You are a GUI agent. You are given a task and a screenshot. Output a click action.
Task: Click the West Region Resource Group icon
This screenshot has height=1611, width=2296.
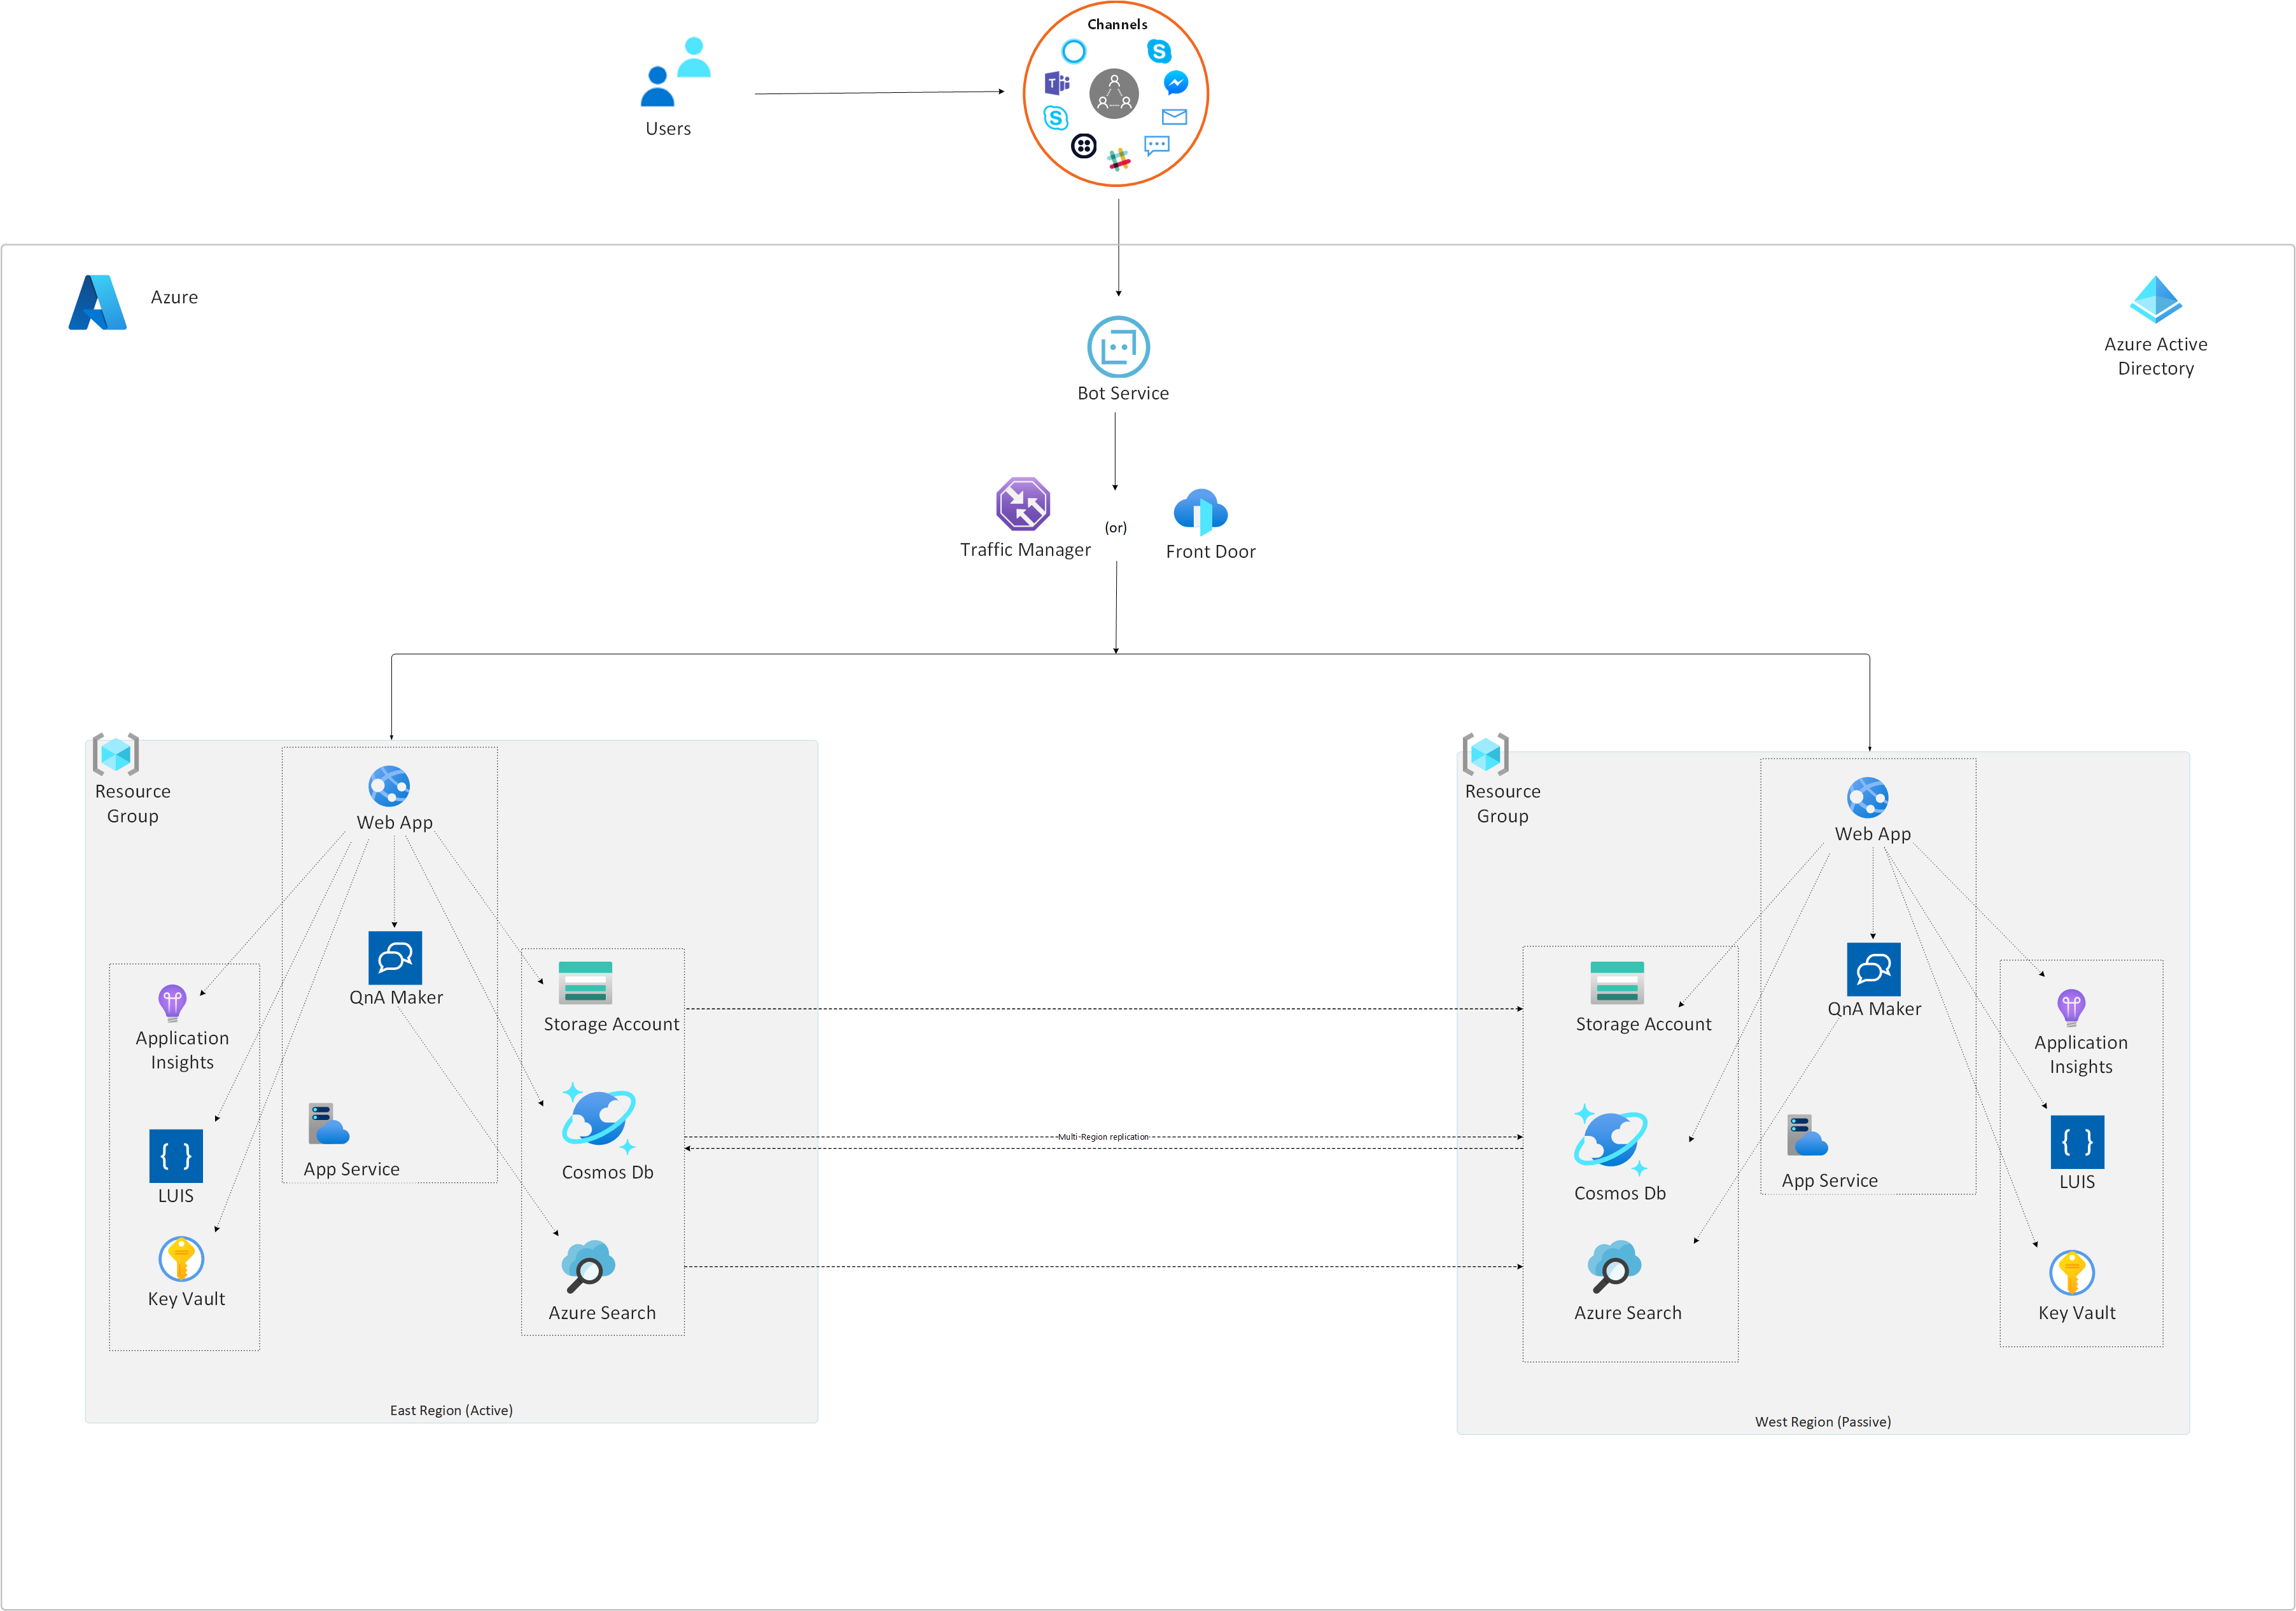pyautogui.click(x=1485, y=754)
